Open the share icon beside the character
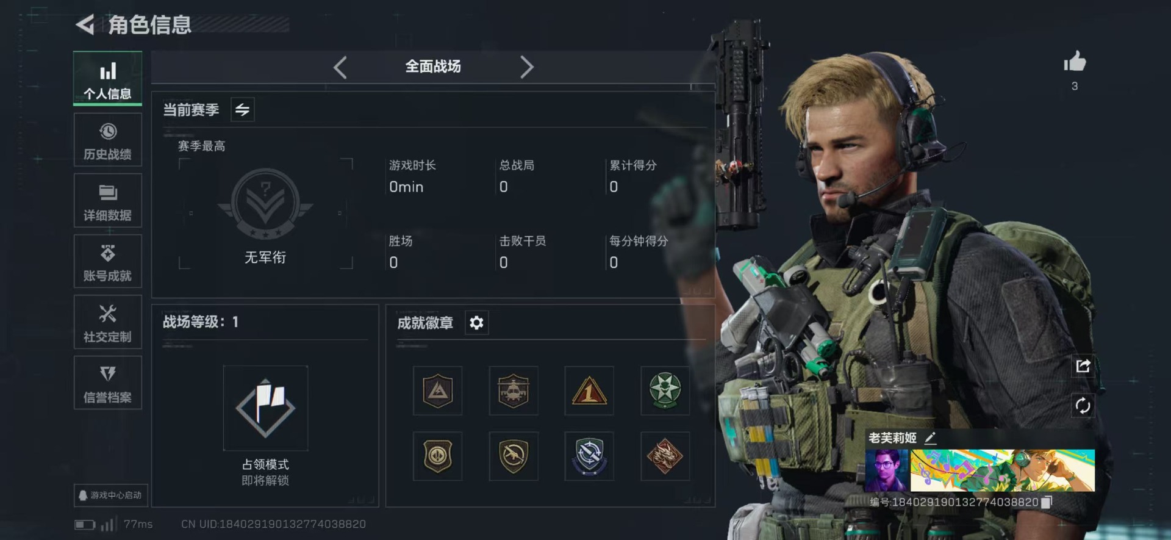 coord(1083,365)
